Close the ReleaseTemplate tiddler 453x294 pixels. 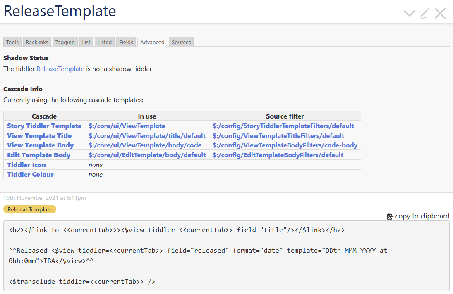coord(440,13)
